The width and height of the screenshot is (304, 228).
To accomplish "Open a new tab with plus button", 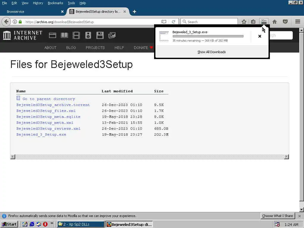I will point(134,12).
